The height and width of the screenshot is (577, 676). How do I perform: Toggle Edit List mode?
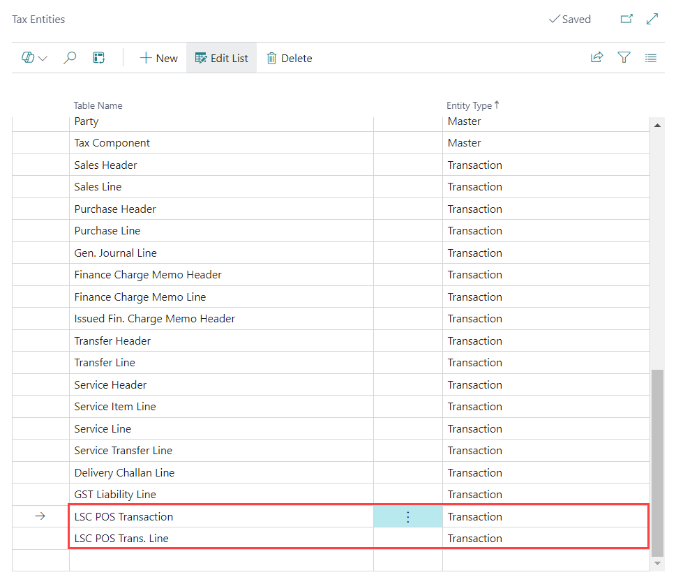[221, 59]
